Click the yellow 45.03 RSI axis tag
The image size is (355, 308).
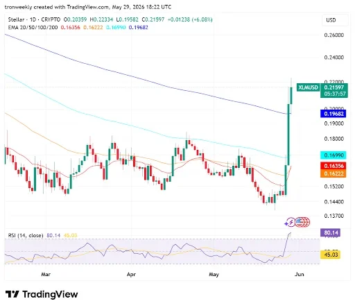330,255
